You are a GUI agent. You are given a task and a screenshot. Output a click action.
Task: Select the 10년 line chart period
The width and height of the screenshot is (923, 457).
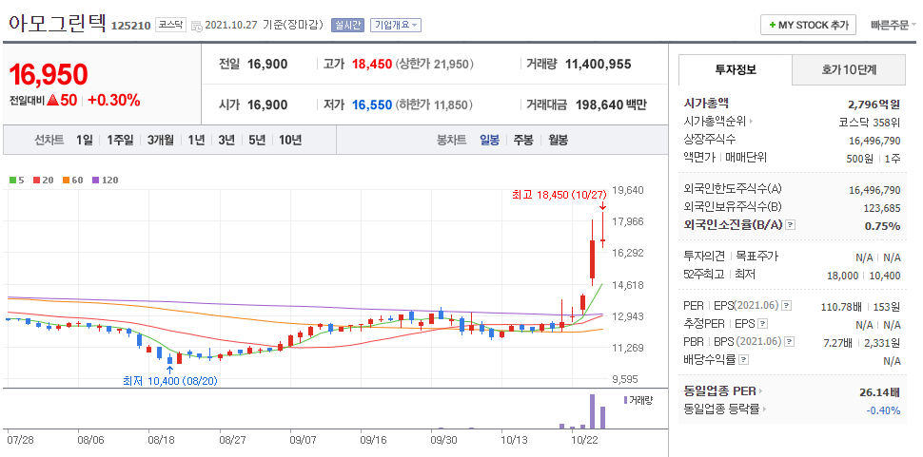click(x=290, y=140)
